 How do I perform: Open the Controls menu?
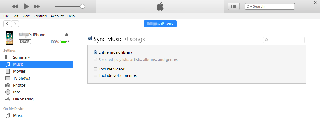[x=40, y=16]
